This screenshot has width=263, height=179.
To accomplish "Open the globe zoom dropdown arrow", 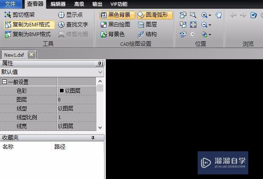I will point(210,35).
